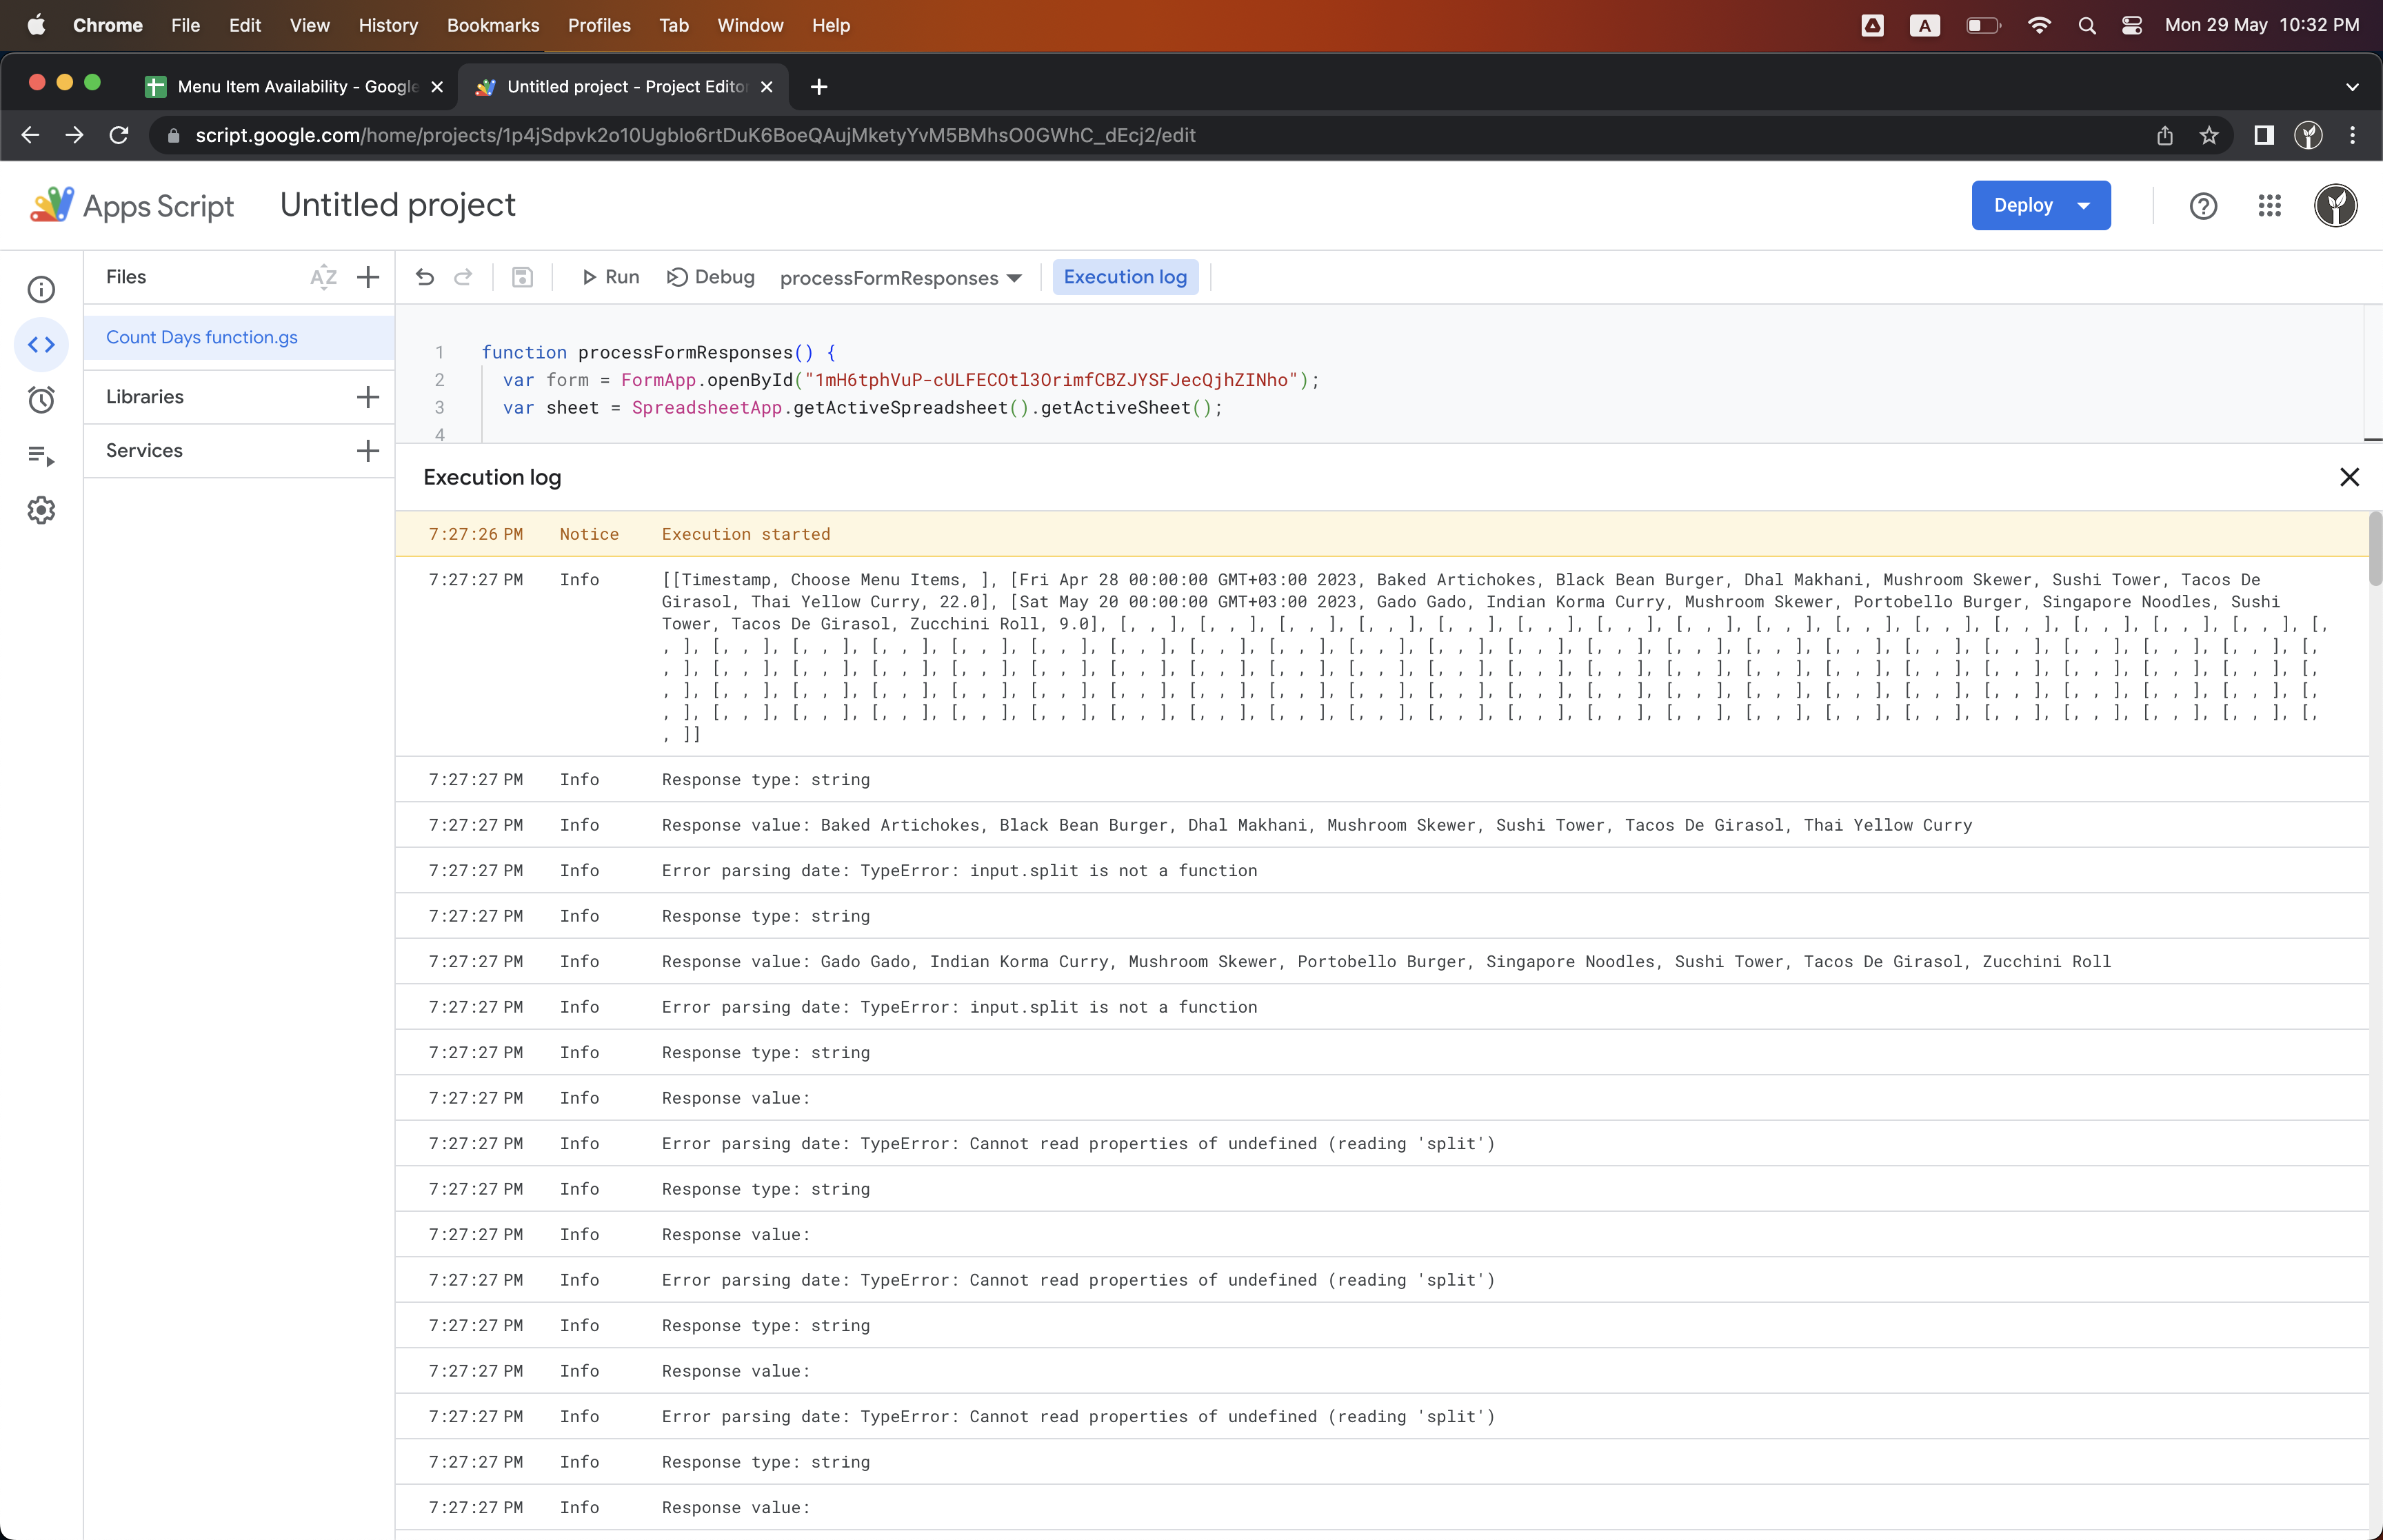Open Google apps grid icon
Image resolution: width=2383 pixels, height=1540 pixels.
2269,206
